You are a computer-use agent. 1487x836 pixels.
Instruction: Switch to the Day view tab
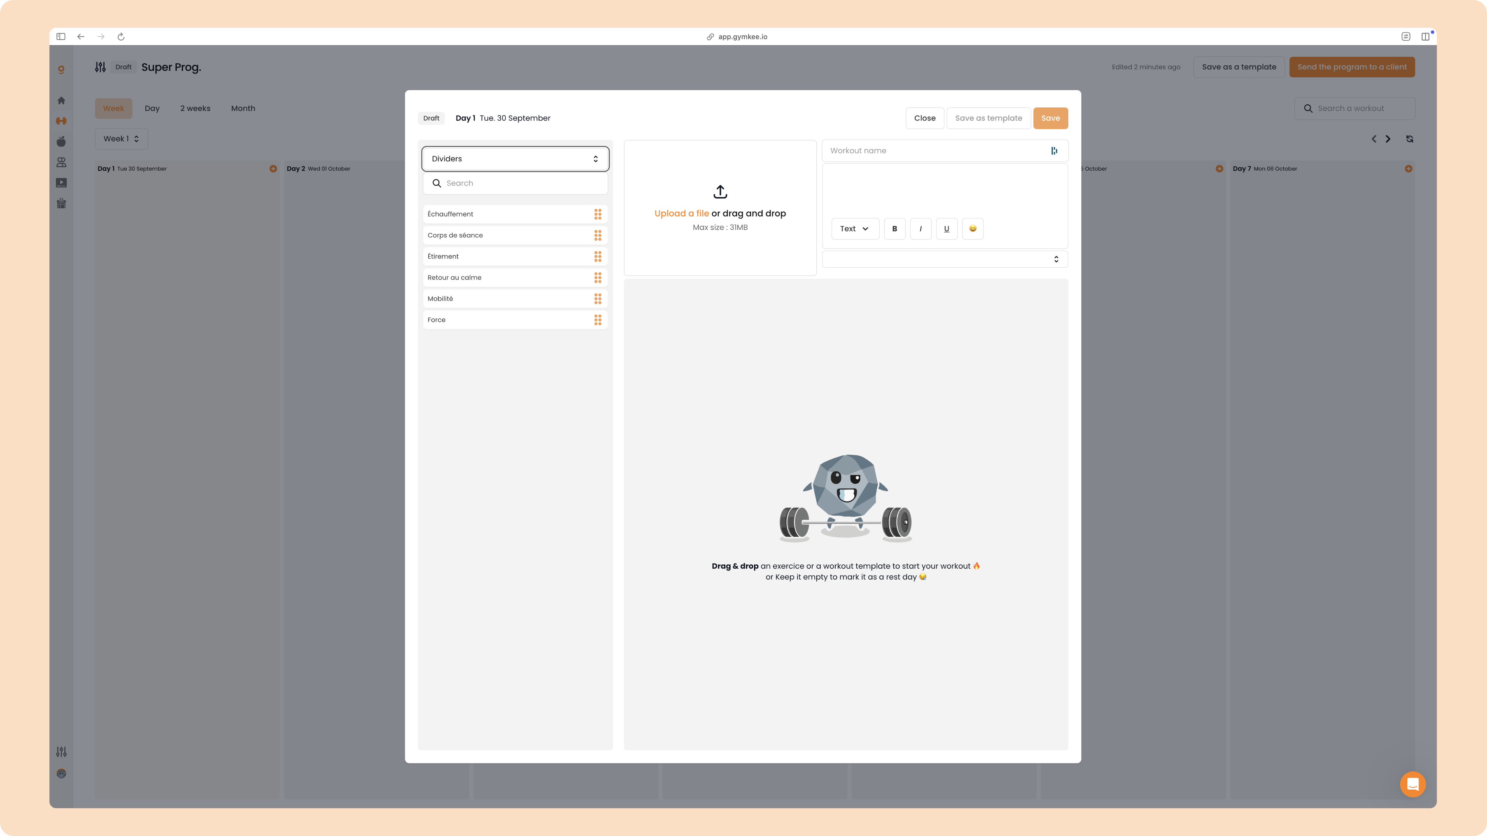click(x=152, y=108)
